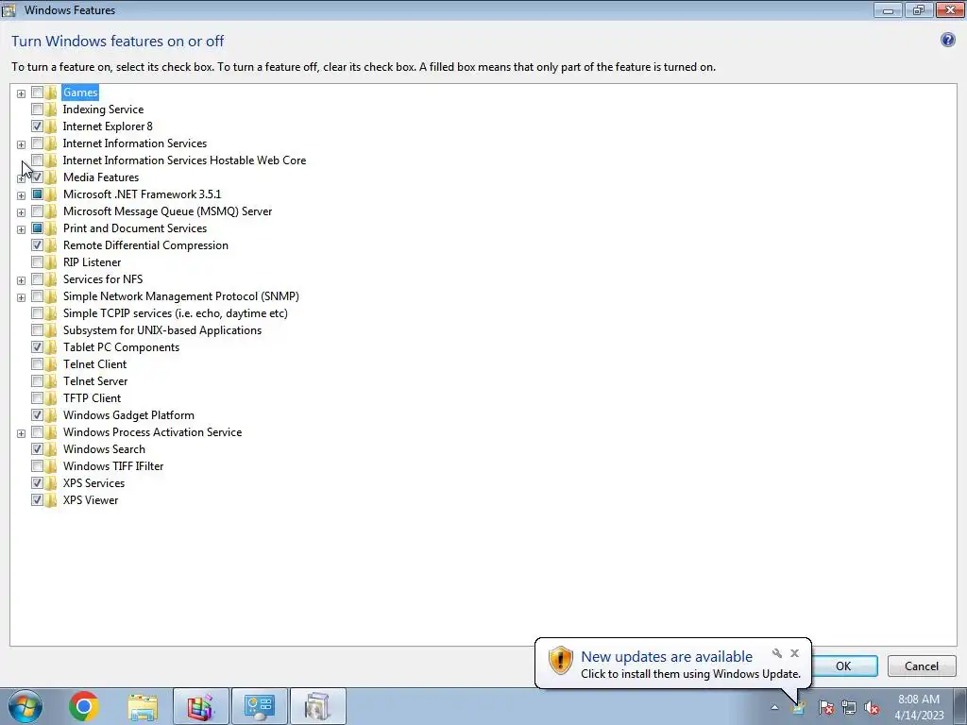Check the RIP Listener checkbox
The width and height of the screenshot is (967, 725).
tap(37, 262)
